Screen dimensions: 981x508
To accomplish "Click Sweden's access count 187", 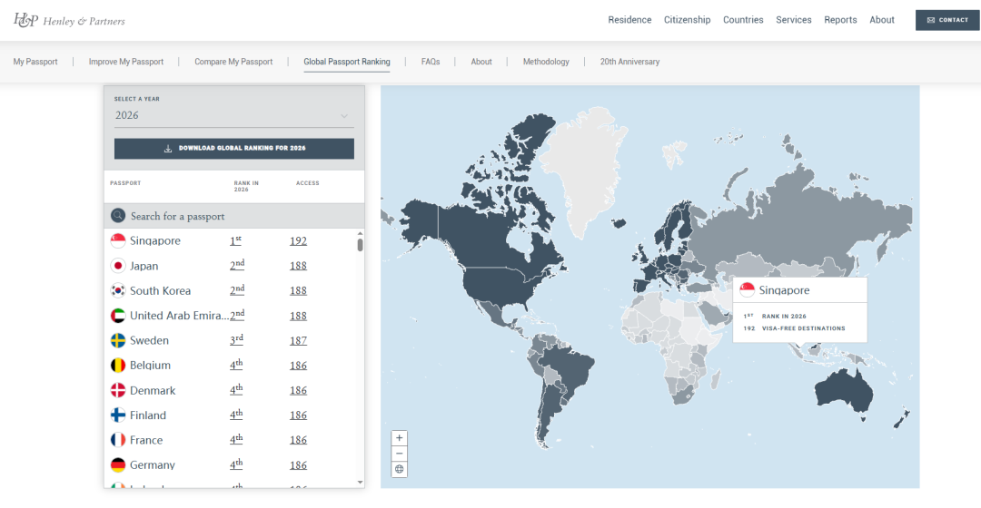I will pos(298,341).
